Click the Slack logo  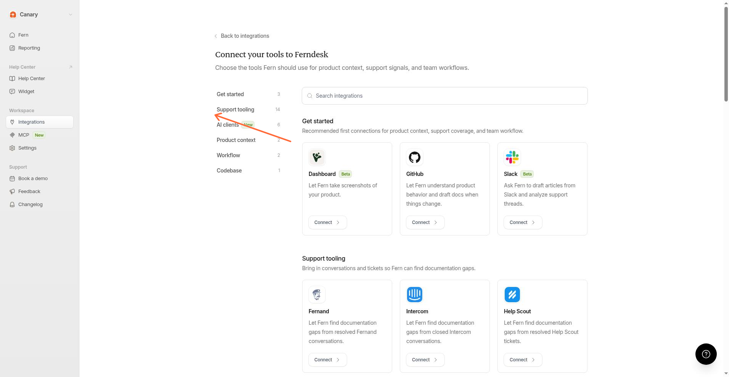(x=512, y=157)
